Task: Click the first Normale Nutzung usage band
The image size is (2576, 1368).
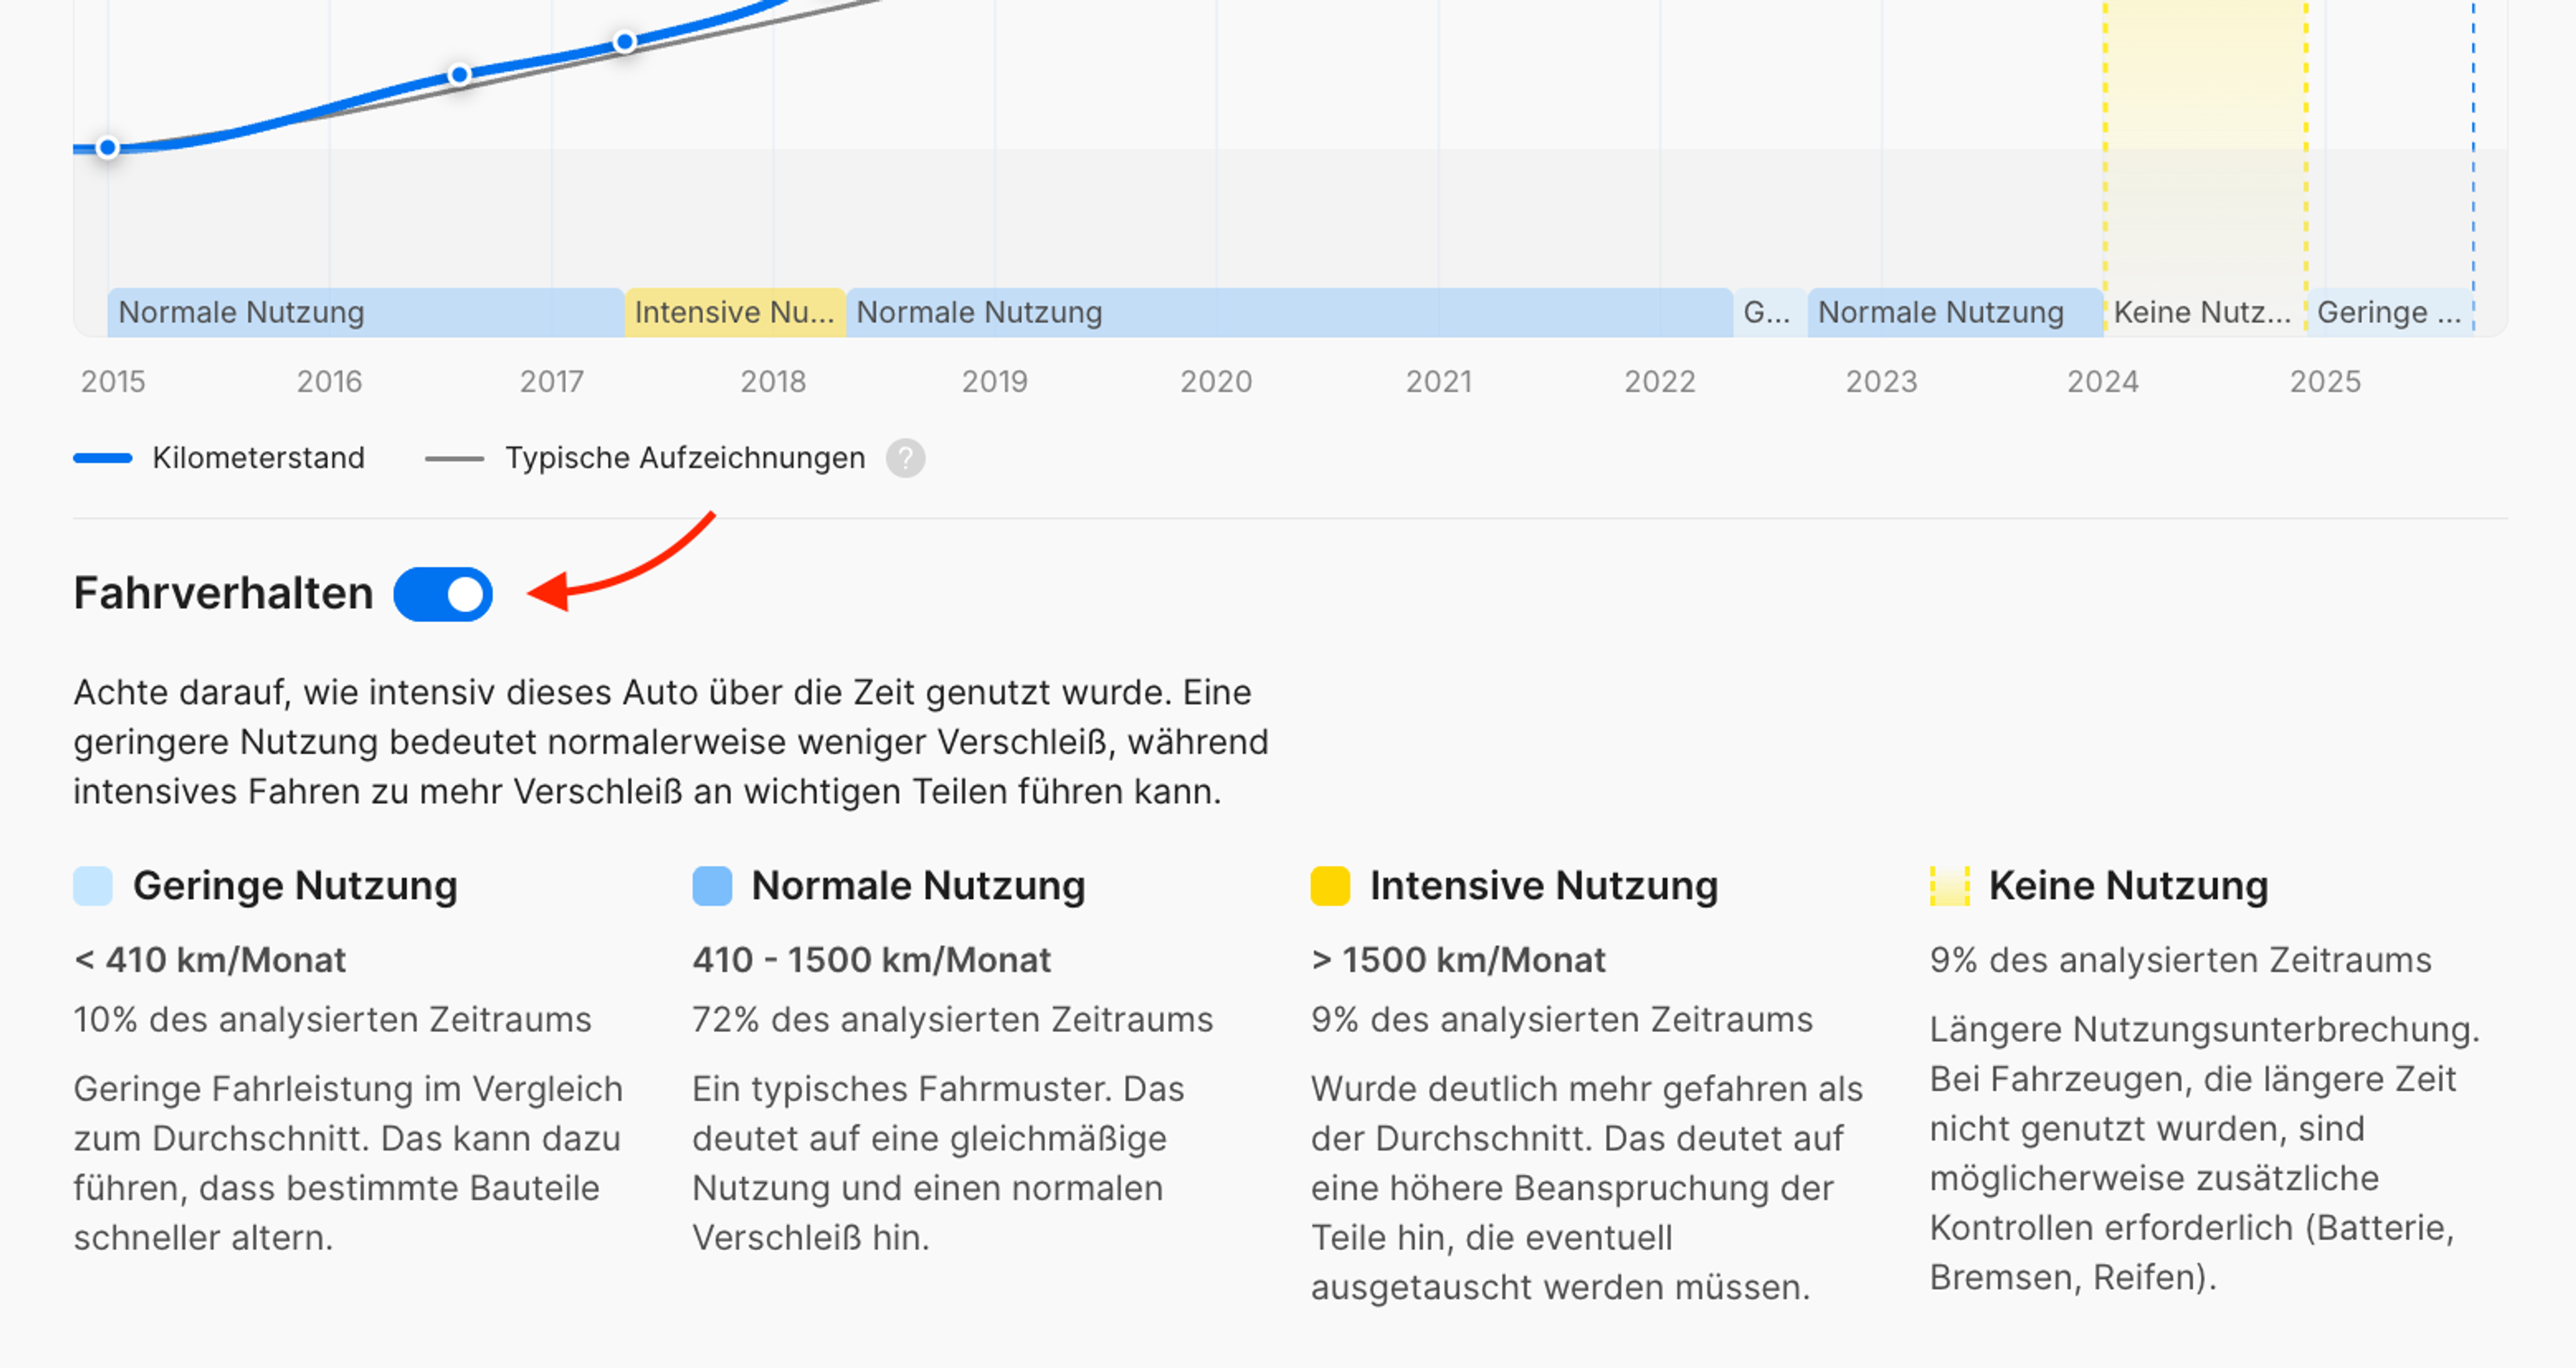Action: pyautogui.click(x=365, y=312)
